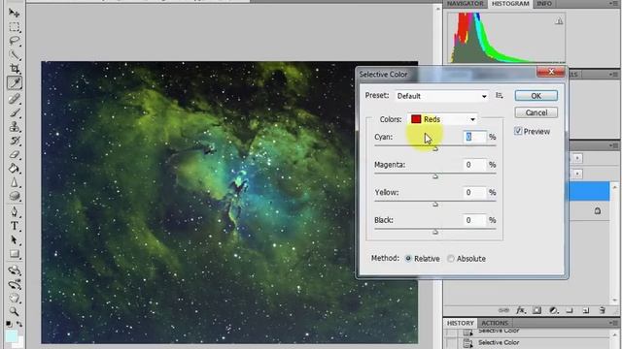Open the Navigator panel group menu
The height and width of the screenshot is (349, 622).
coord(613,4)
